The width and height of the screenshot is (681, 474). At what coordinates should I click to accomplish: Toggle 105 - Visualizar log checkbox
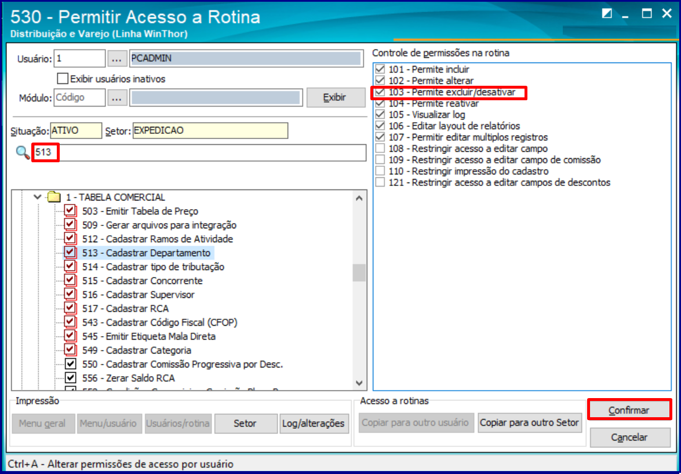pos(380,115)
